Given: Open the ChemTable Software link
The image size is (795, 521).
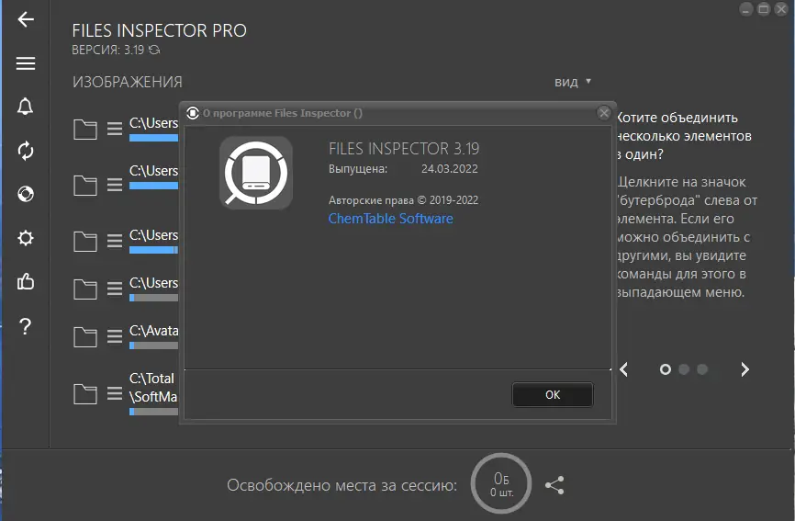Looking at the screenshot, I should tap(390, 219).
